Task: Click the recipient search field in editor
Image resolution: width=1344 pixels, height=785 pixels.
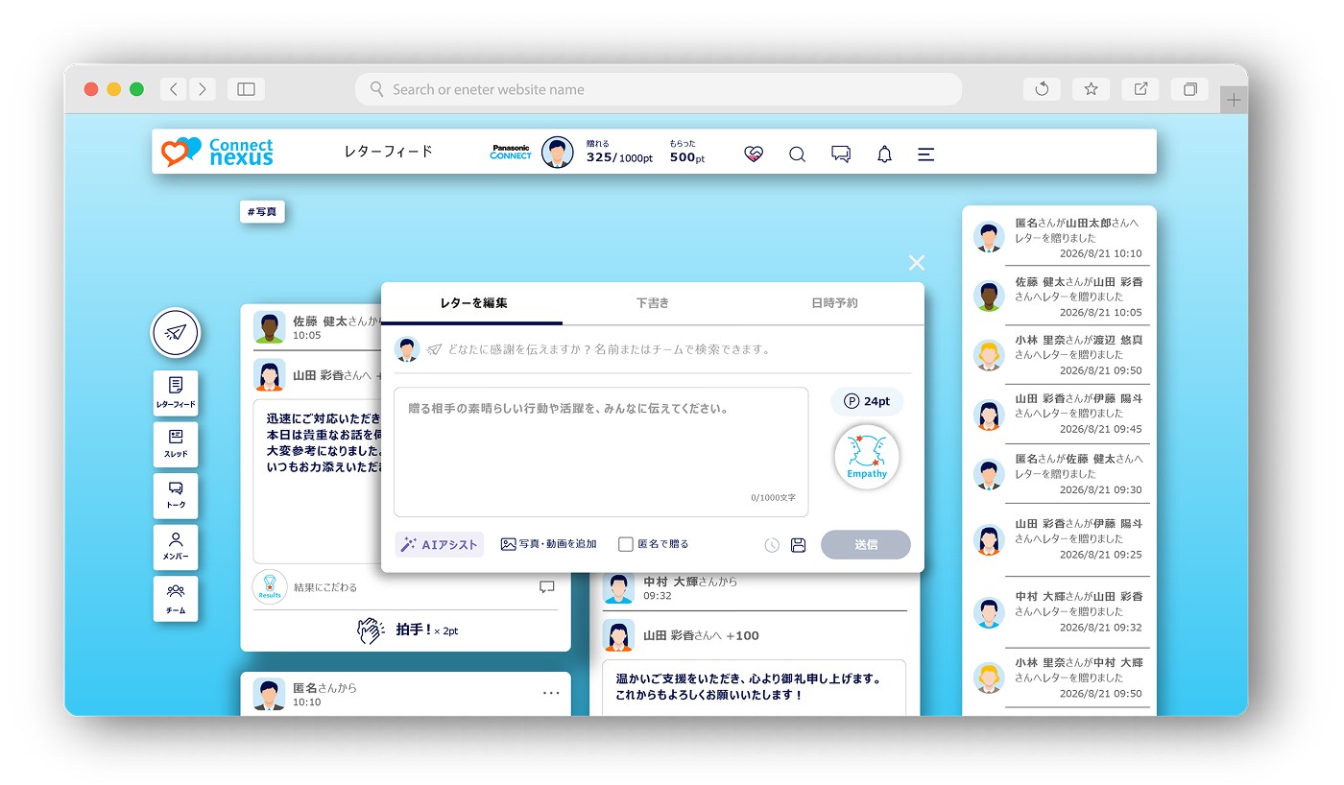Action: (x=653, y=349)
